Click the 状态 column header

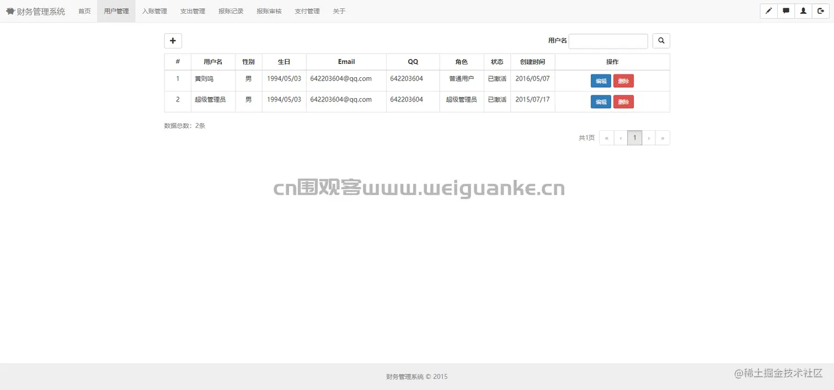click(497, 62)
